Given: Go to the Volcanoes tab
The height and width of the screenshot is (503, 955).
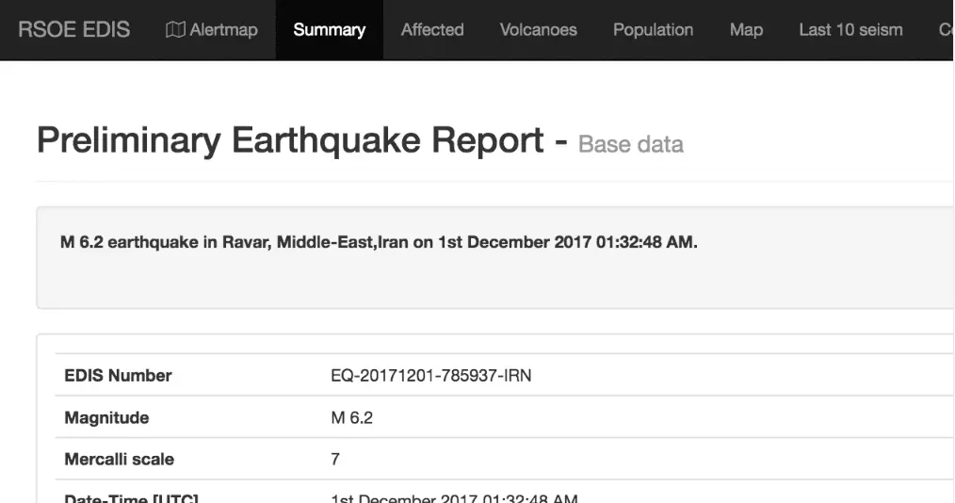Looking at the screenshot, I should 538,30.
